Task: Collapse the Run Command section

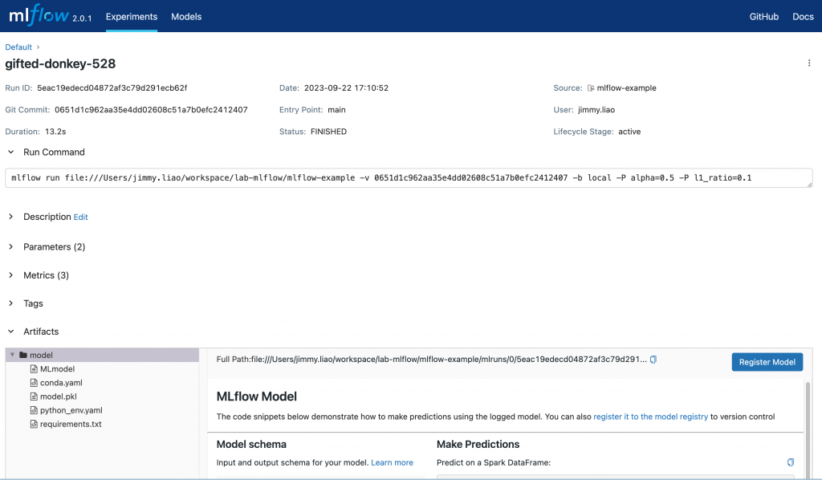Action: [11, 152]
